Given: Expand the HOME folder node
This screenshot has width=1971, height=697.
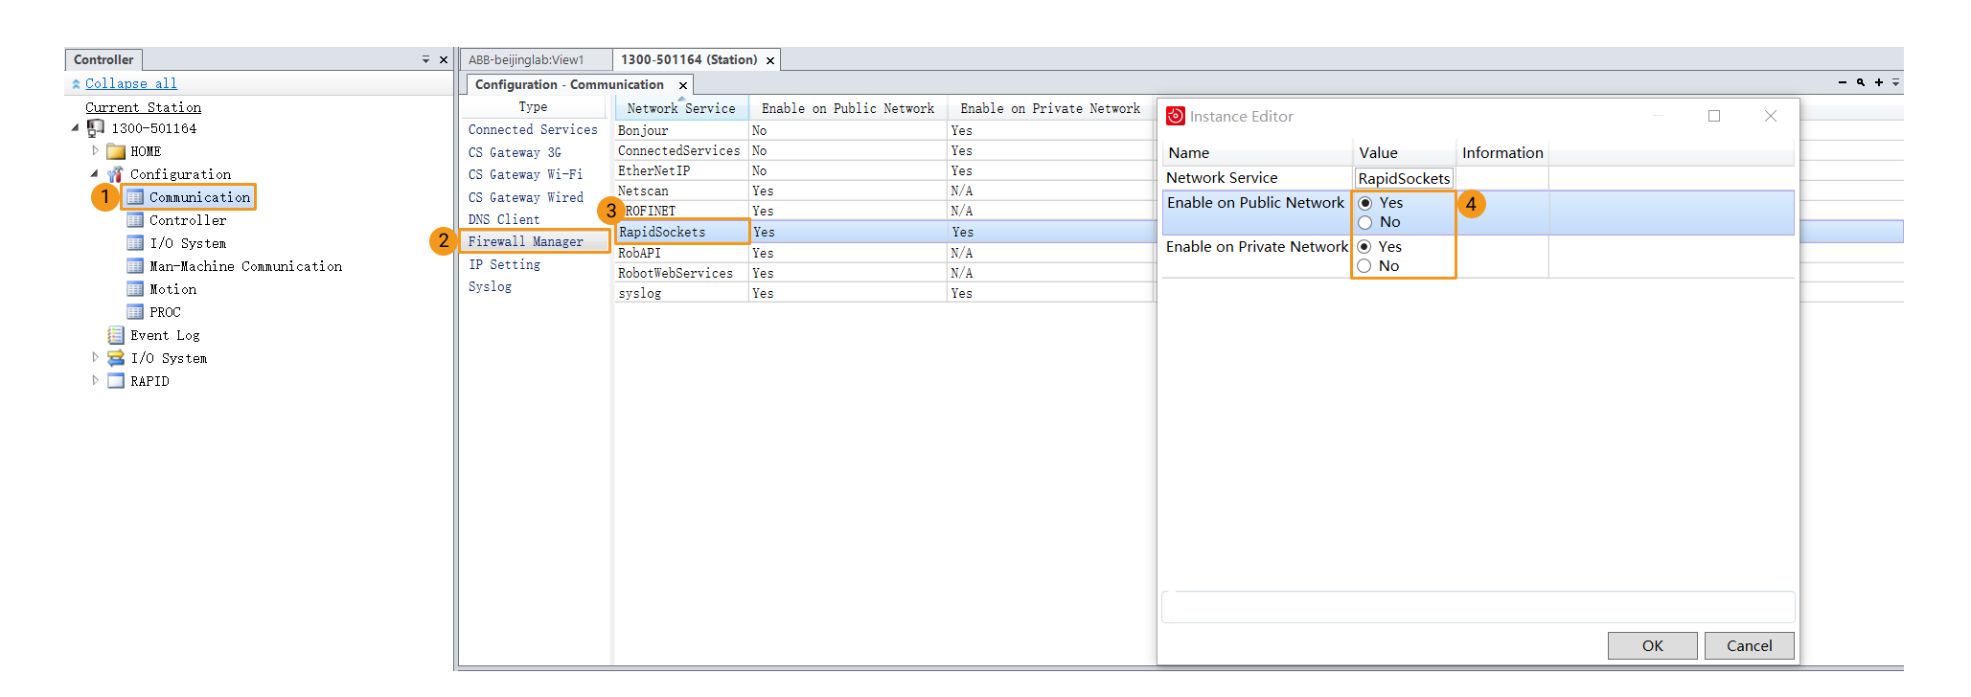Looking at the screenshot, I should coord(95,151).
